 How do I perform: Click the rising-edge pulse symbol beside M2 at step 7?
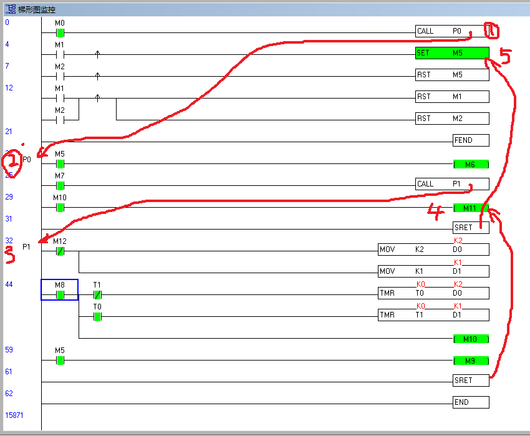[97, 76]
